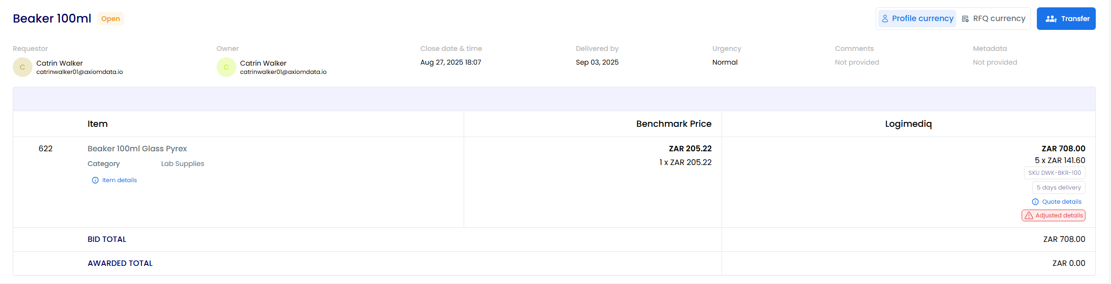Click the 5 days delivery tag
Image resolution: width=1111 pixels, height=284 pixels.
(x=1059, y=188)
